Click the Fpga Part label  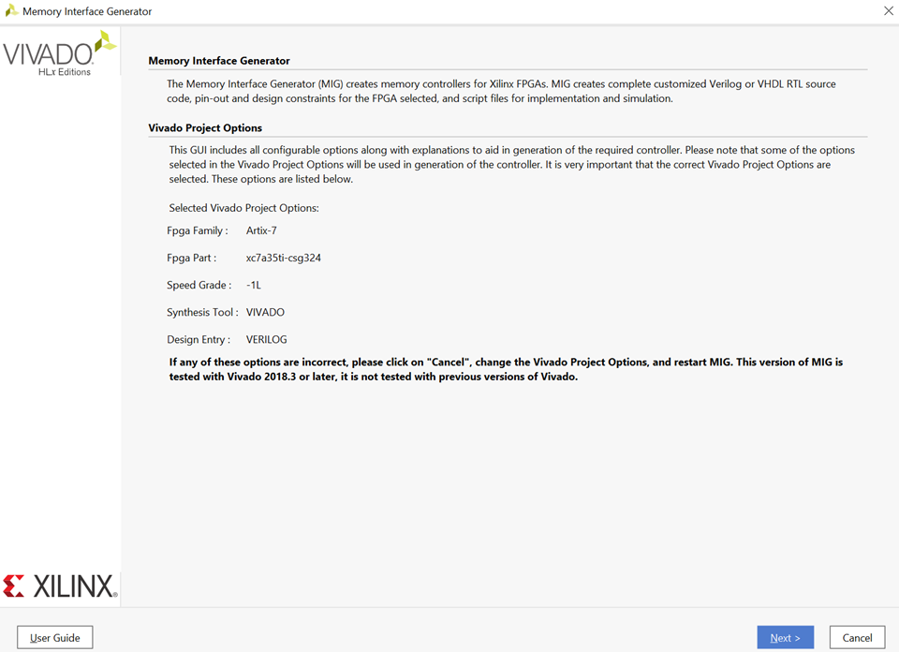(x=191, y=258)
